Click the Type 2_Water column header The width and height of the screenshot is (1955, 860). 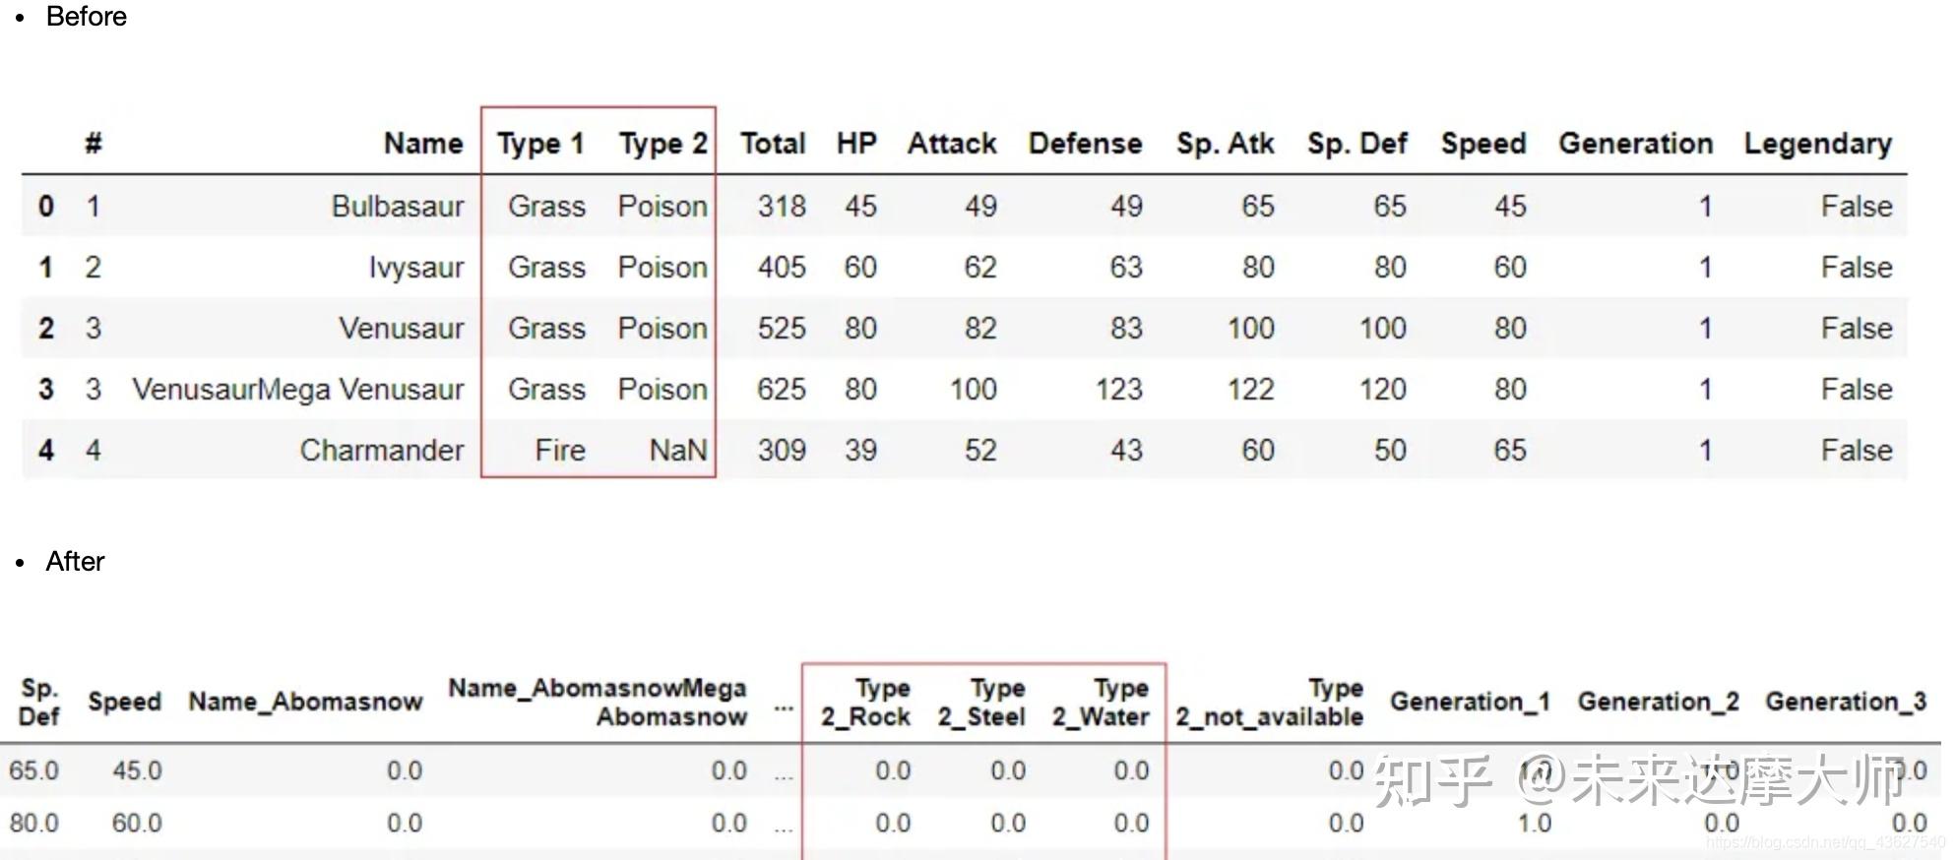[x=1101, y=702]
